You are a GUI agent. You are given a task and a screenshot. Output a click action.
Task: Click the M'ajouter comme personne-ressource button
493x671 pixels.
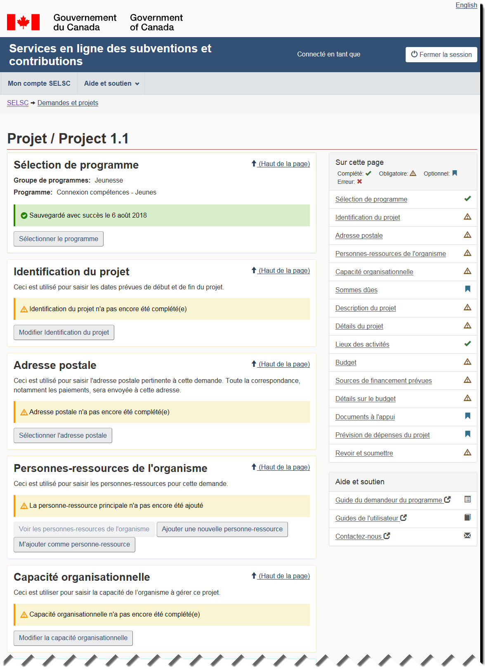[74, 544]
